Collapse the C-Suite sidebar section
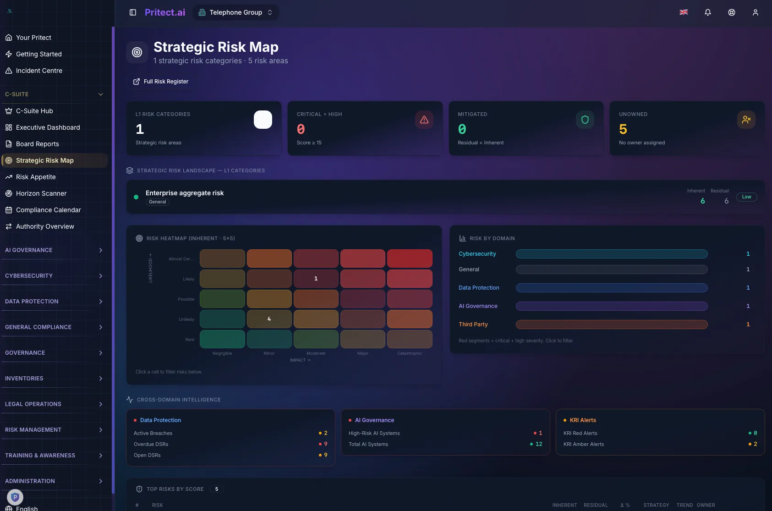The width and height of the screenshot is (772, 511). (54, 94)
